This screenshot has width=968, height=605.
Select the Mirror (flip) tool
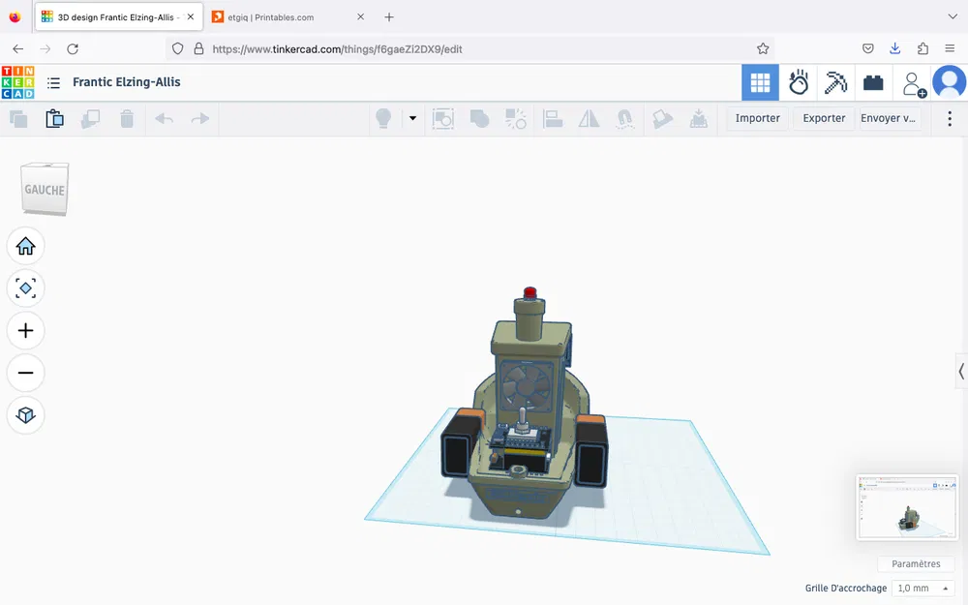[x=590, y=118]
